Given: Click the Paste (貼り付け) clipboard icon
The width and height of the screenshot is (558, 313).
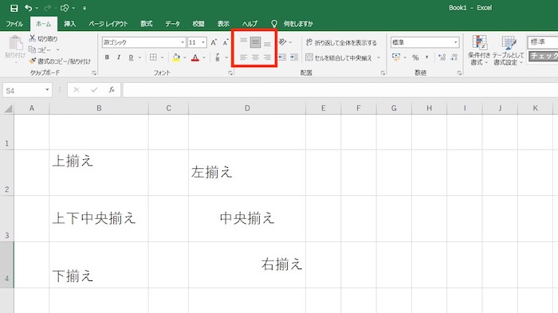Looking at the screenshot, I should [15, 43].
